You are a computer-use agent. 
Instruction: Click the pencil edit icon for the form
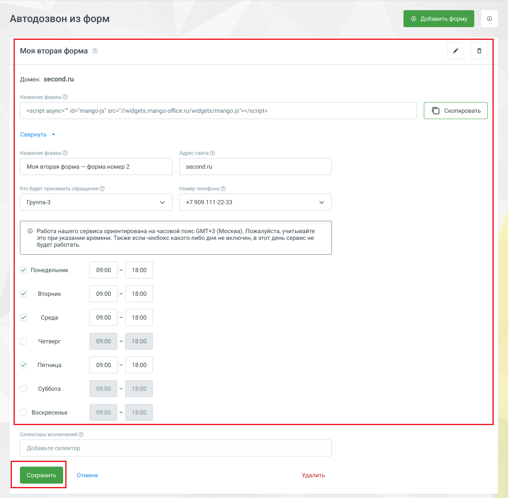(x=456, y=51)
